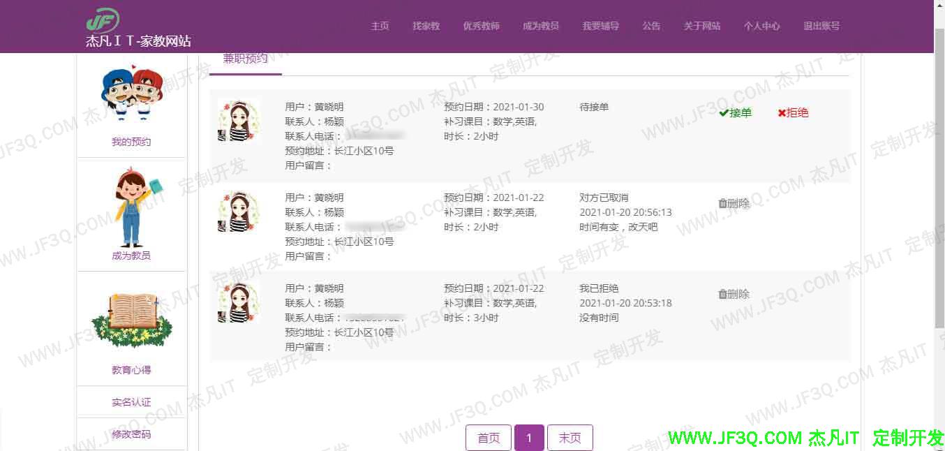Click avatar of the 2021-01-30 appointment
This screenshot has width=945, height=451.
point(239,120)
